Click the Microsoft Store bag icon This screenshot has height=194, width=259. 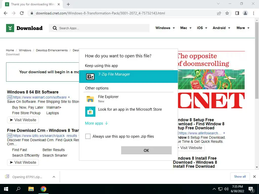coord(90,111)
